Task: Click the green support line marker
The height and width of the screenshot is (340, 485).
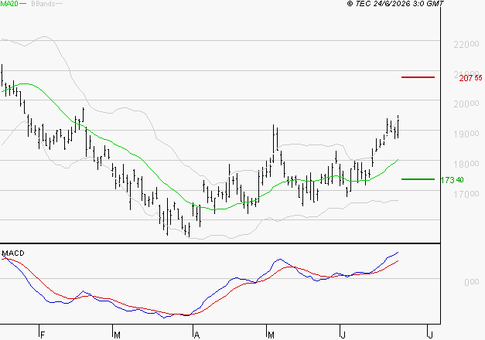Action: [418, 179]
